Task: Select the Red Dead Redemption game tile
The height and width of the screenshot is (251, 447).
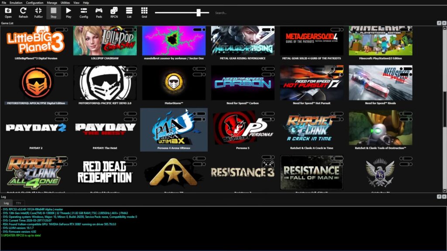Action: [105, 172]
